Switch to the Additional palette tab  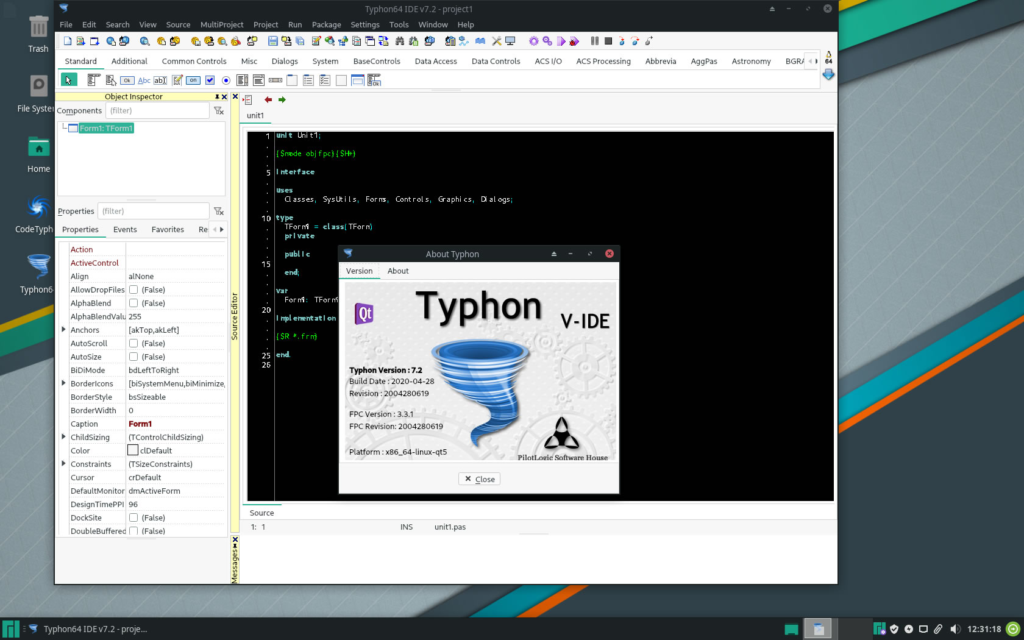(129, 62)
